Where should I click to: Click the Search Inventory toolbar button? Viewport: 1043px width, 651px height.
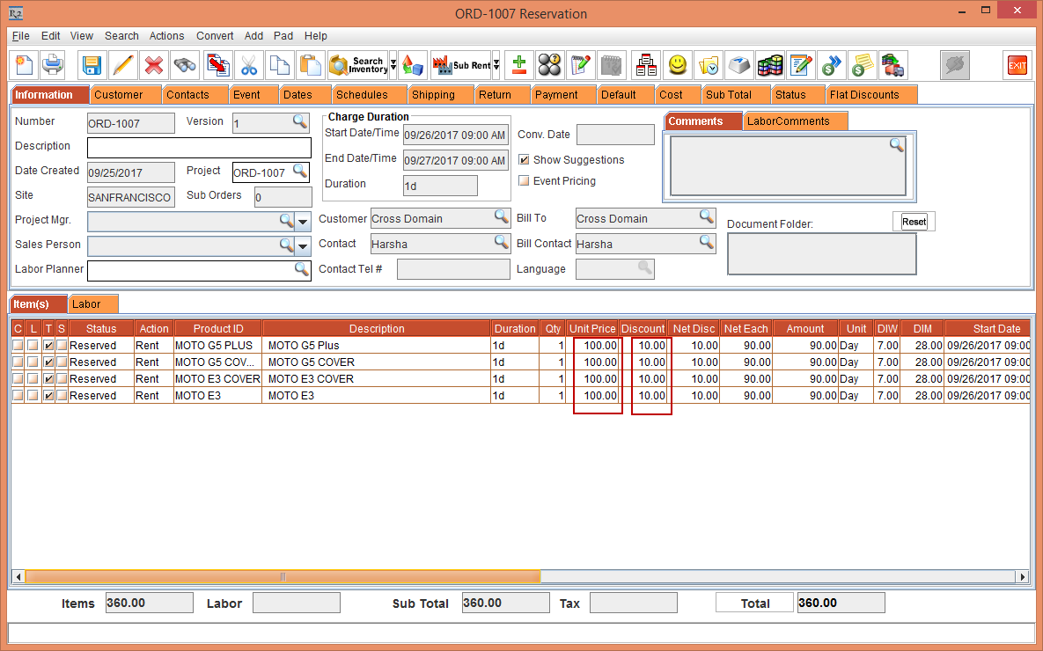357,65
